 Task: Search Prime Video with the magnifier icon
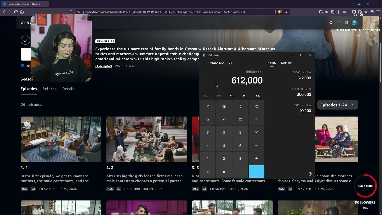coord(331,23)
